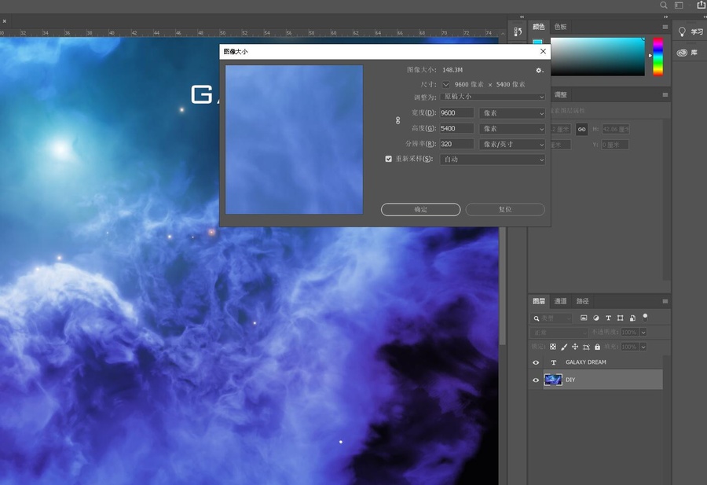Hide the DIY layer using eye icon
Viewport: 707px width, 485px height.
(x=536, y=380)
